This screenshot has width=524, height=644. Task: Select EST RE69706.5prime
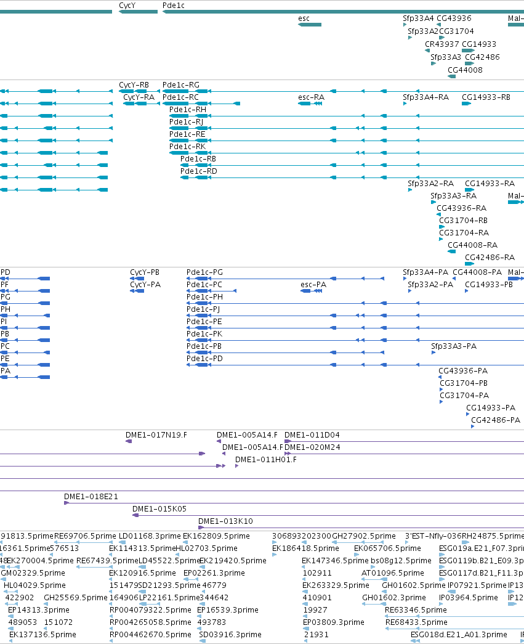pyautogui.click(x=85, y=536)
